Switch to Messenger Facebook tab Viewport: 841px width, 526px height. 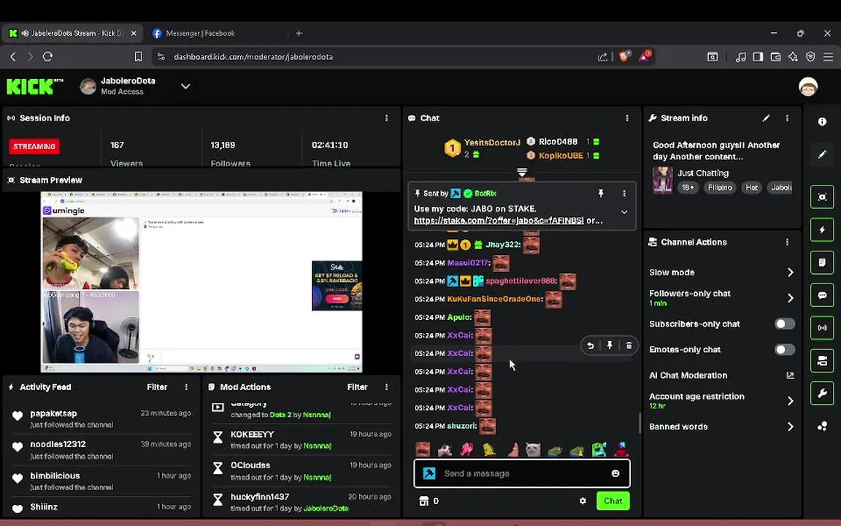pyautogui.click(x=200, y=34)
